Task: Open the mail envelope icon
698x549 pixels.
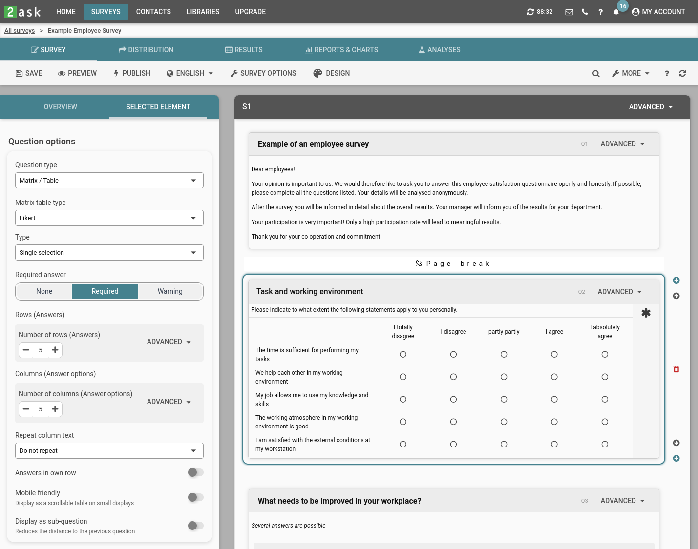Action: pos(569,12)
